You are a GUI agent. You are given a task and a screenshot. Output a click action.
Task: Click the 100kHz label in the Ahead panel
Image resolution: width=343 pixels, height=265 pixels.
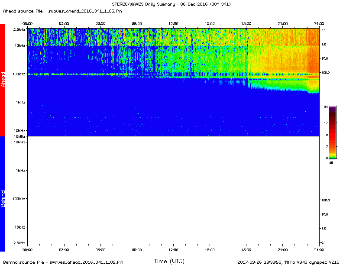pos(18,74)
